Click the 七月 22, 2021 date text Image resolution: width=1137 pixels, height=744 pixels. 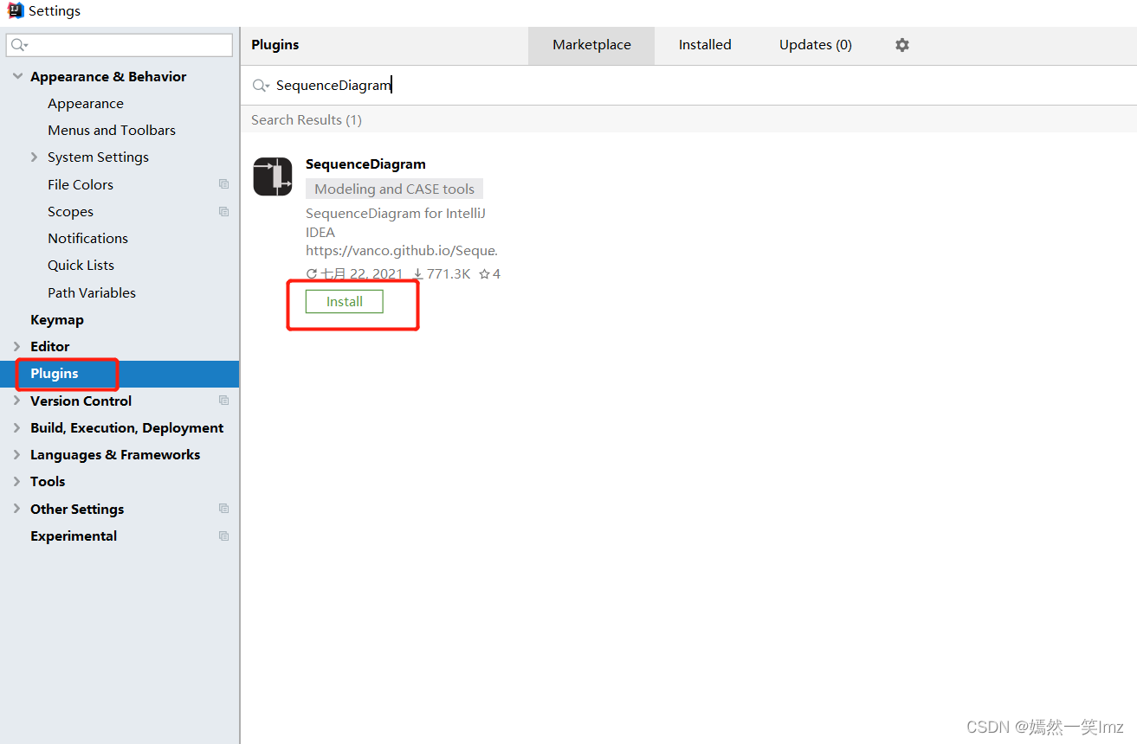(x=362, y=274)
